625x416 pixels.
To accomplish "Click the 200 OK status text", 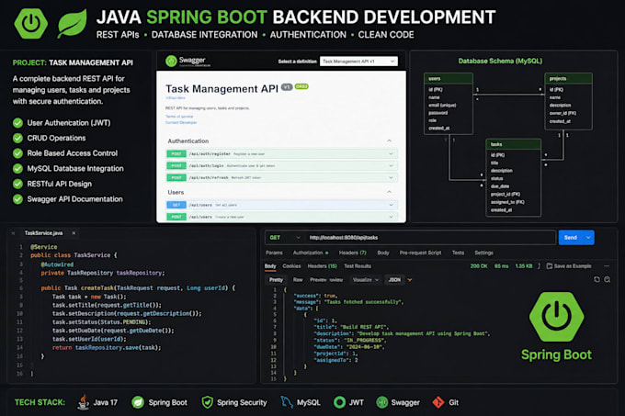I will (x=479, y=266).
